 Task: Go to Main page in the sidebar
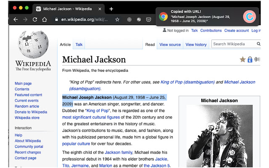(x=23, y=84)
